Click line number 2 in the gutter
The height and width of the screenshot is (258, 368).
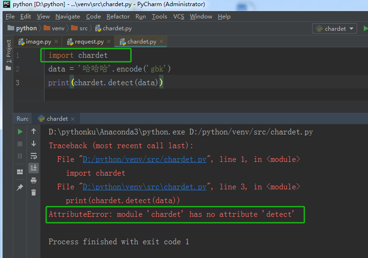click(18, 69)
